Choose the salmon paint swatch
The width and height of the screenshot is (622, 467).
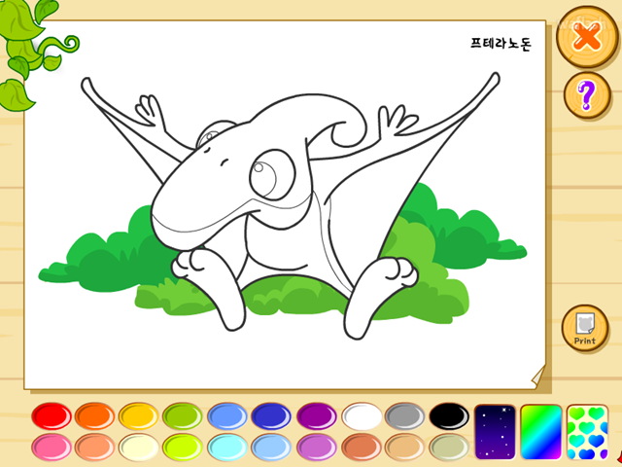pos(95,447)
